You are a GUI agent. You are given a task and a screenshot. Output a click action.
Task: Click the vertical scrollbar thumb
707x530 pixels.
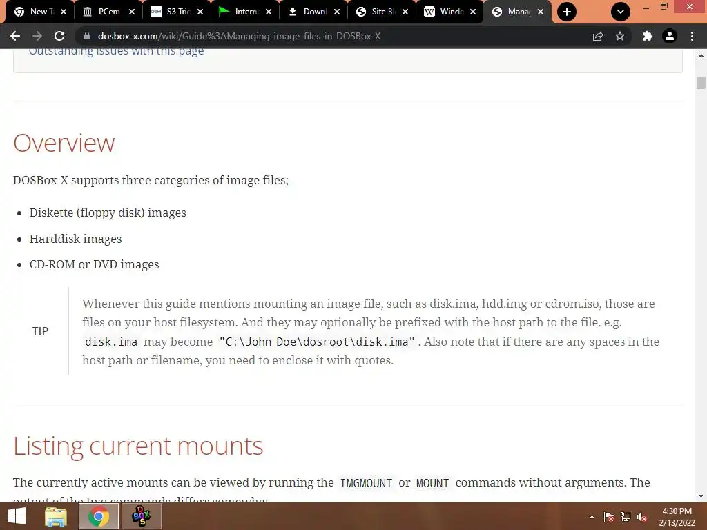coord(701,84)
